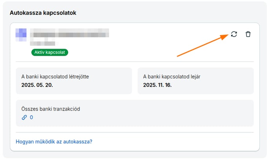The width and height of the screenshot is (270, 161).
Task: Open the chain link icon under transactions
Action: coord(24,118)
